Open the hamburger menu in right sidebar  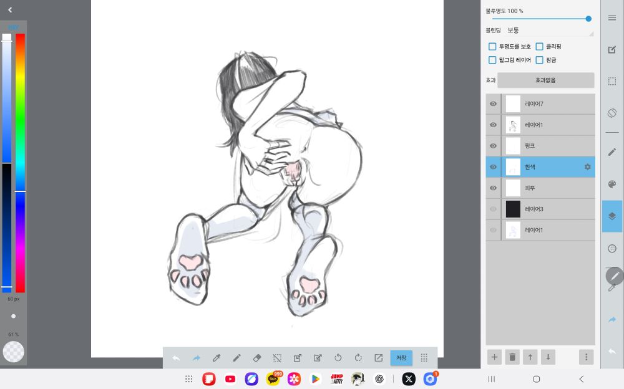pyautogui.click(x=612, y=18)
